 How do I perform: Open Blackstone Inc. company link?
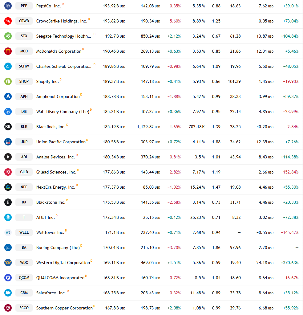pyautogui.click(x=51, y=202)
